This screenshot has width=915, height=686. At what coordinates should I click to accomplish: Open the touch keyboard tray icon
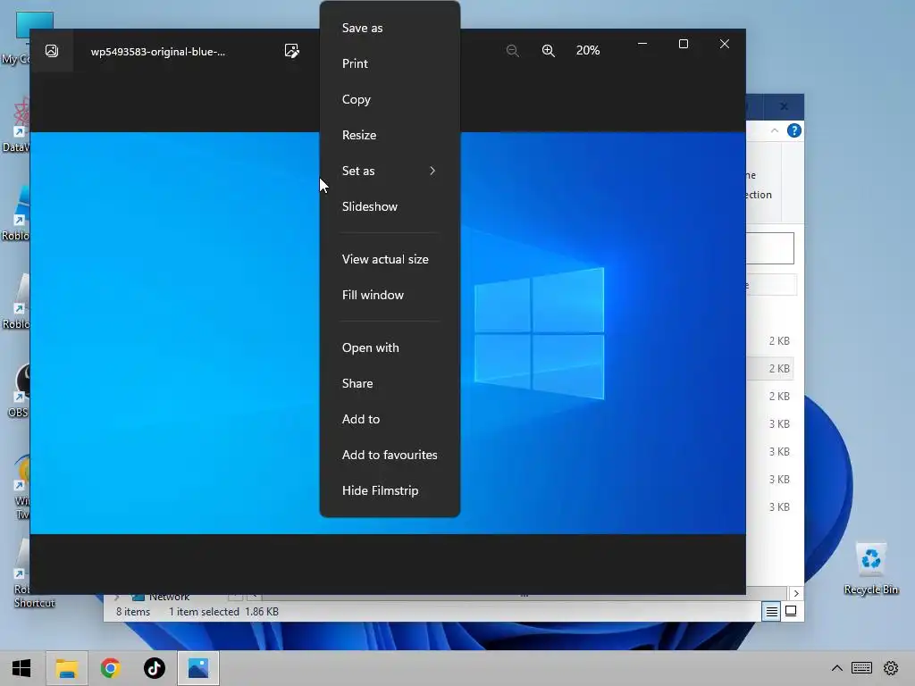pyautogui.click(x=862, y=668)
